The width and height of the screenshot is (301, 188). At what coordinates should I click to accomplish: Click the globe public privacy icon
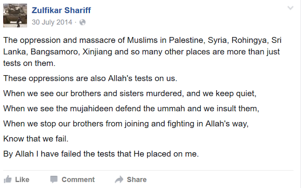[82, 22]
